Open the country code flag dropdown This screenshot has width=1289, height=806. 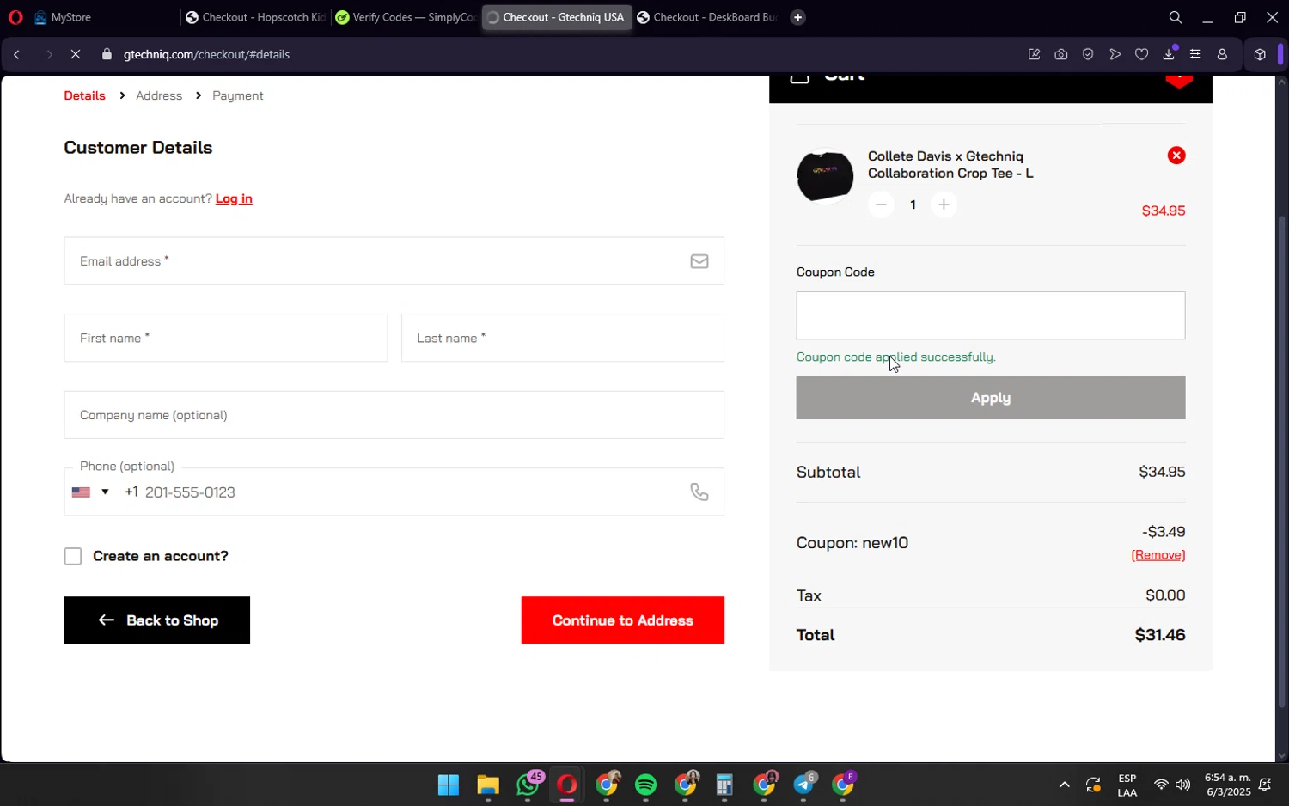pos(90,492)
